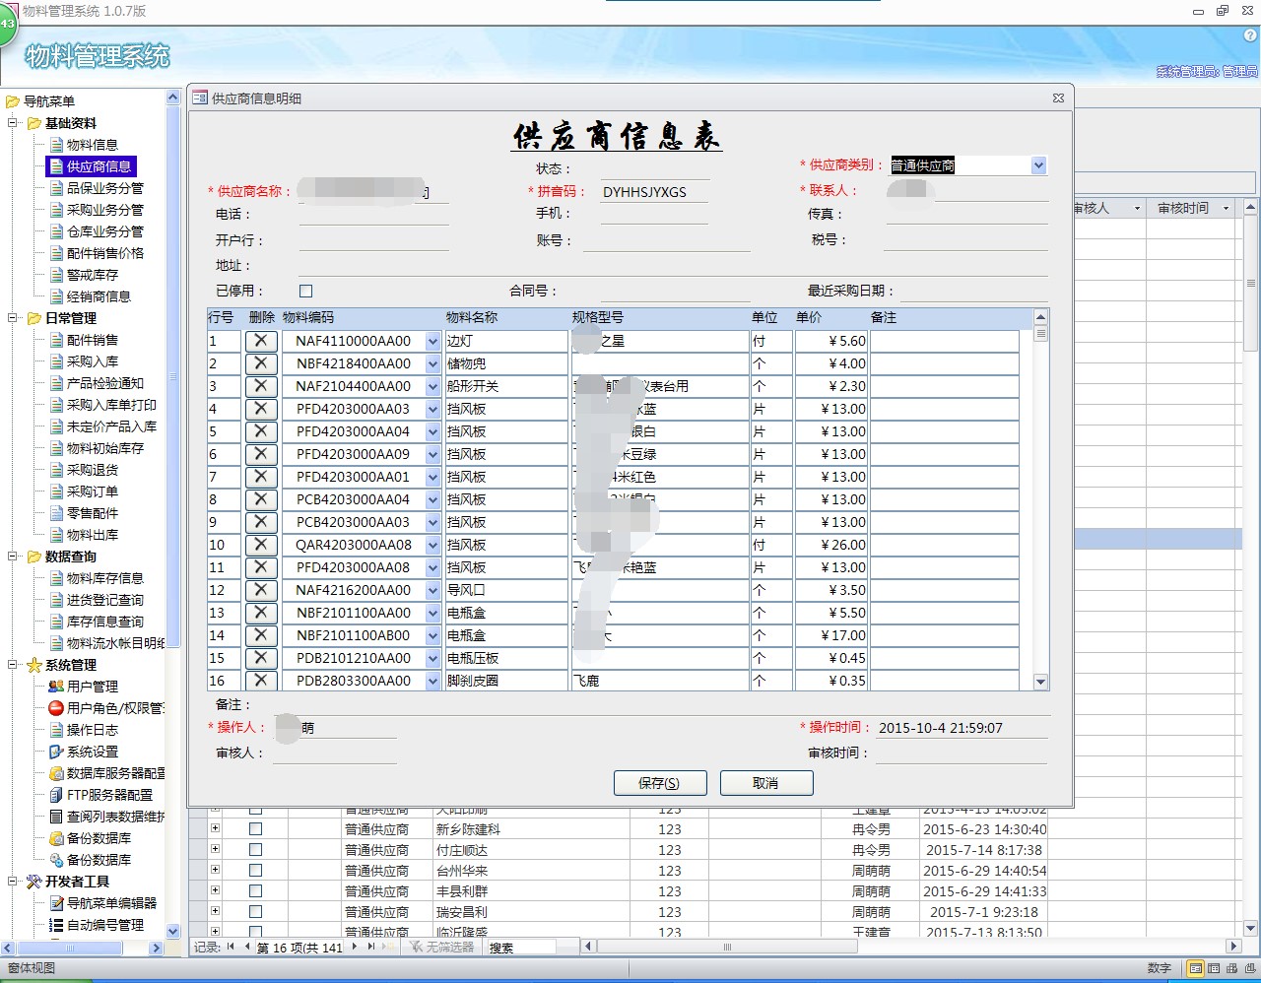Click the X delete icon on row 16
Viewport: 1261px width, 983px height.
260,681
